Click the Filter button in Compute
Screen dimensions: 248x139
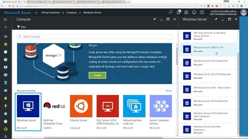22,27
